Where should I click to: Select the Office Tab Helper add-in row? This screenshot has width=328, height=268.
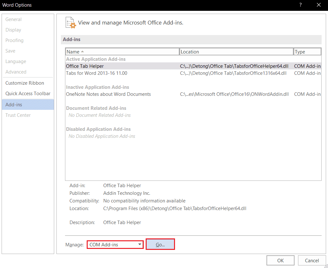point(193,66)
